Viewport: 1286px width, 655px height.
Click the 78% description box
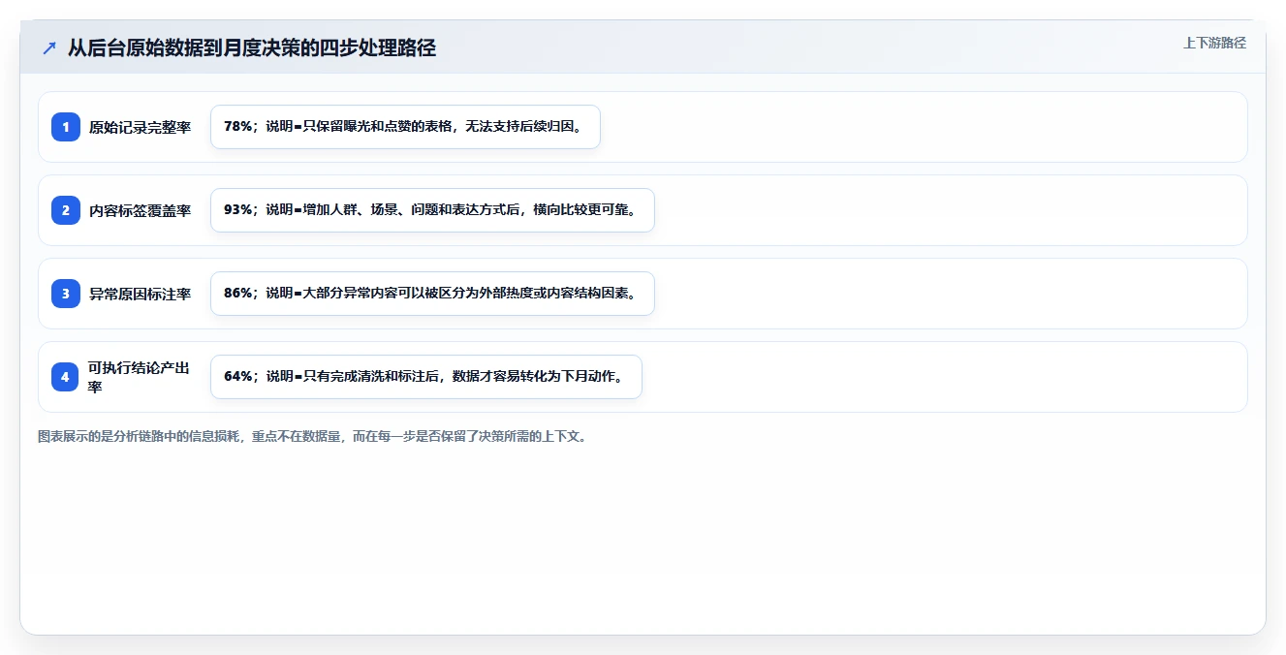point(405,127)
